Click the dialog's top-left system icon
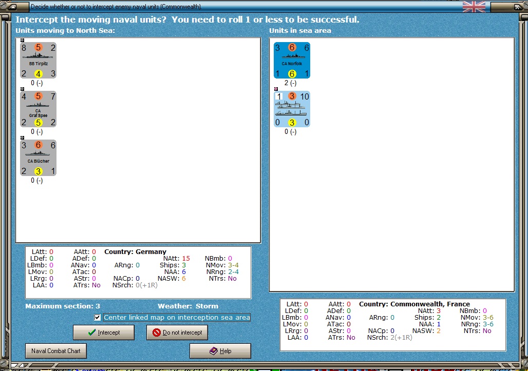 point(12,7)
